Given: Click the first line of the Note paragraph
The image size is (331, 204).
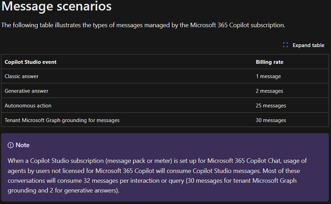Looking at the screenshot, I should click(157, 161).
